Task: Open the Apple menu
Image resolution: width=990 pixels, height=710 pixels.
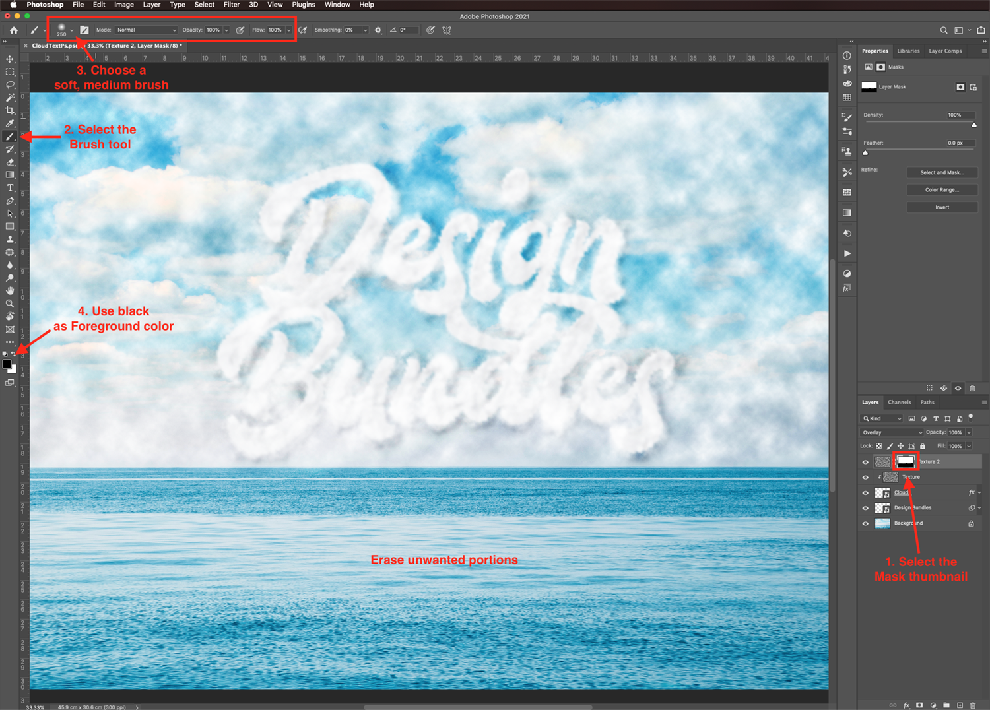Action: 13,5
